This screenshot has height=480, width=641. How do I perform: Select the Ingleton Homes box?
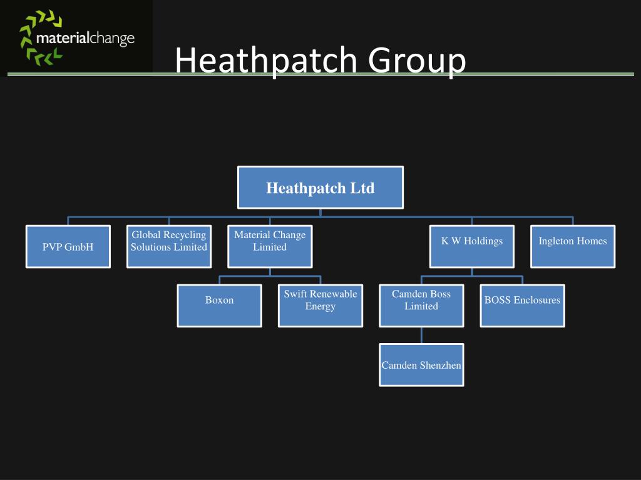click(x=573, y=246)
